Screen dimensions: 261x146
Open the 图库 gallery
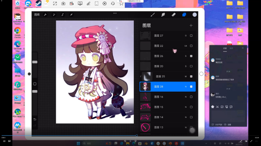[37, 15]
